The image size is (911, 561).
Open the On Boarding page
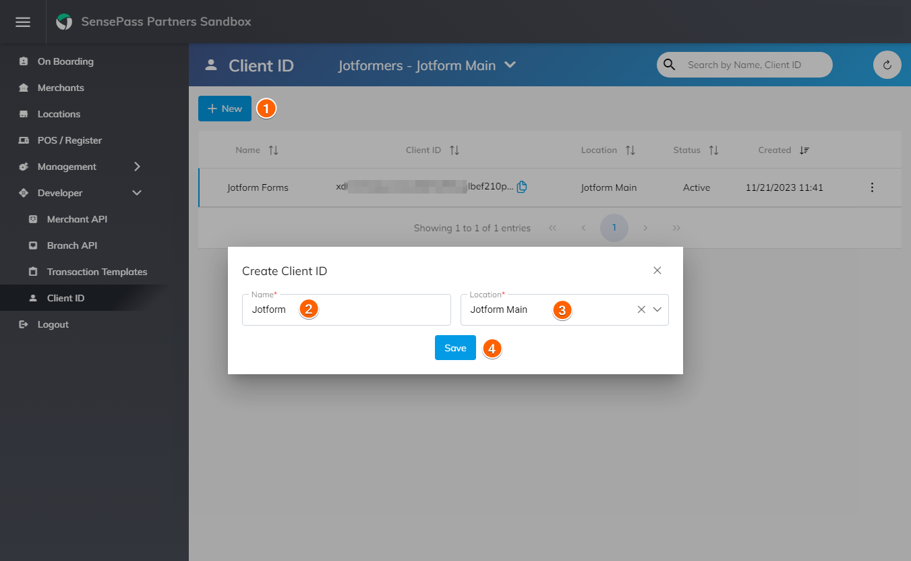[65, 61]
